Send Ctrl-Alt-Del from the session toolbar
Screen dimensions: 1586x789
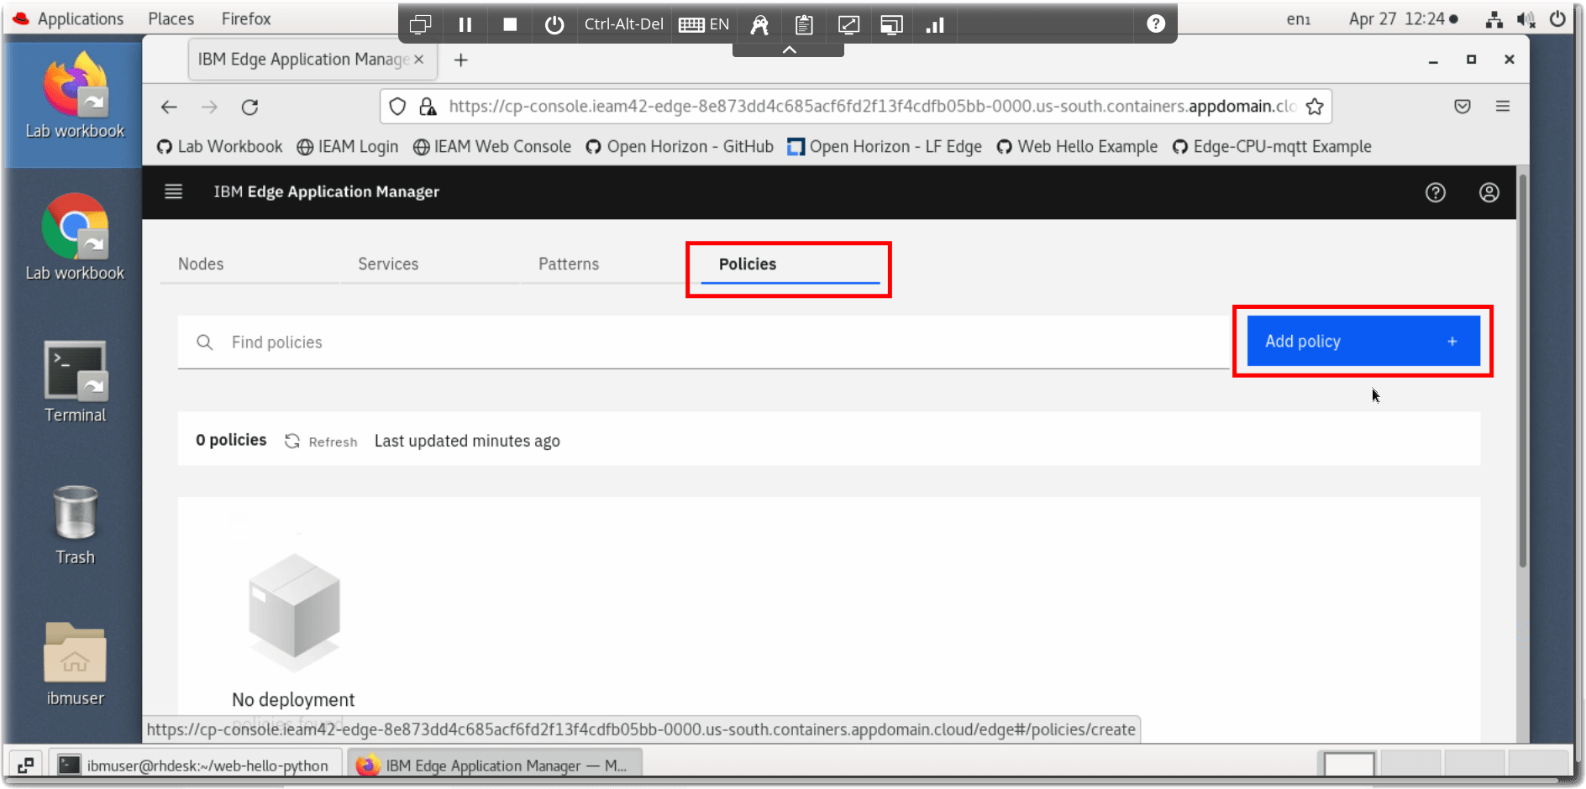pos(623,24)
